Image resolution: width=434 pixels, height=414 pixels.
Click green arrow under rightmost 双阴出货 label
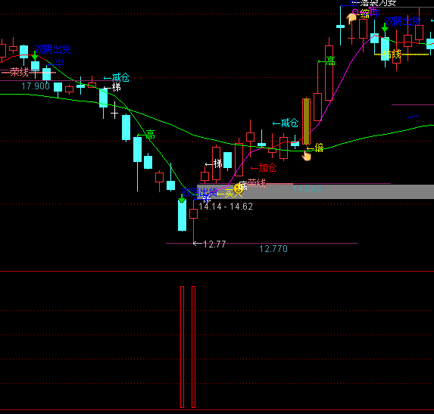coord(385,27)
